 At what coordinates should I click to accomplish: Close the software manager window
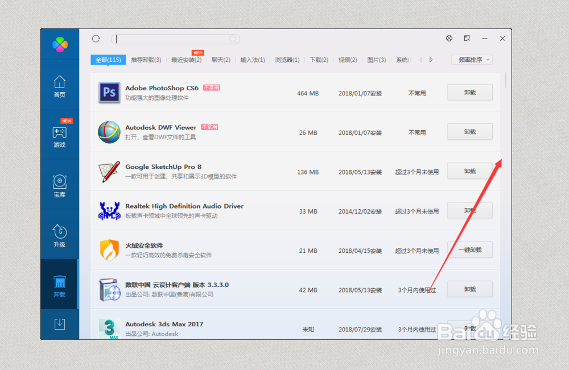click(502, 39)
